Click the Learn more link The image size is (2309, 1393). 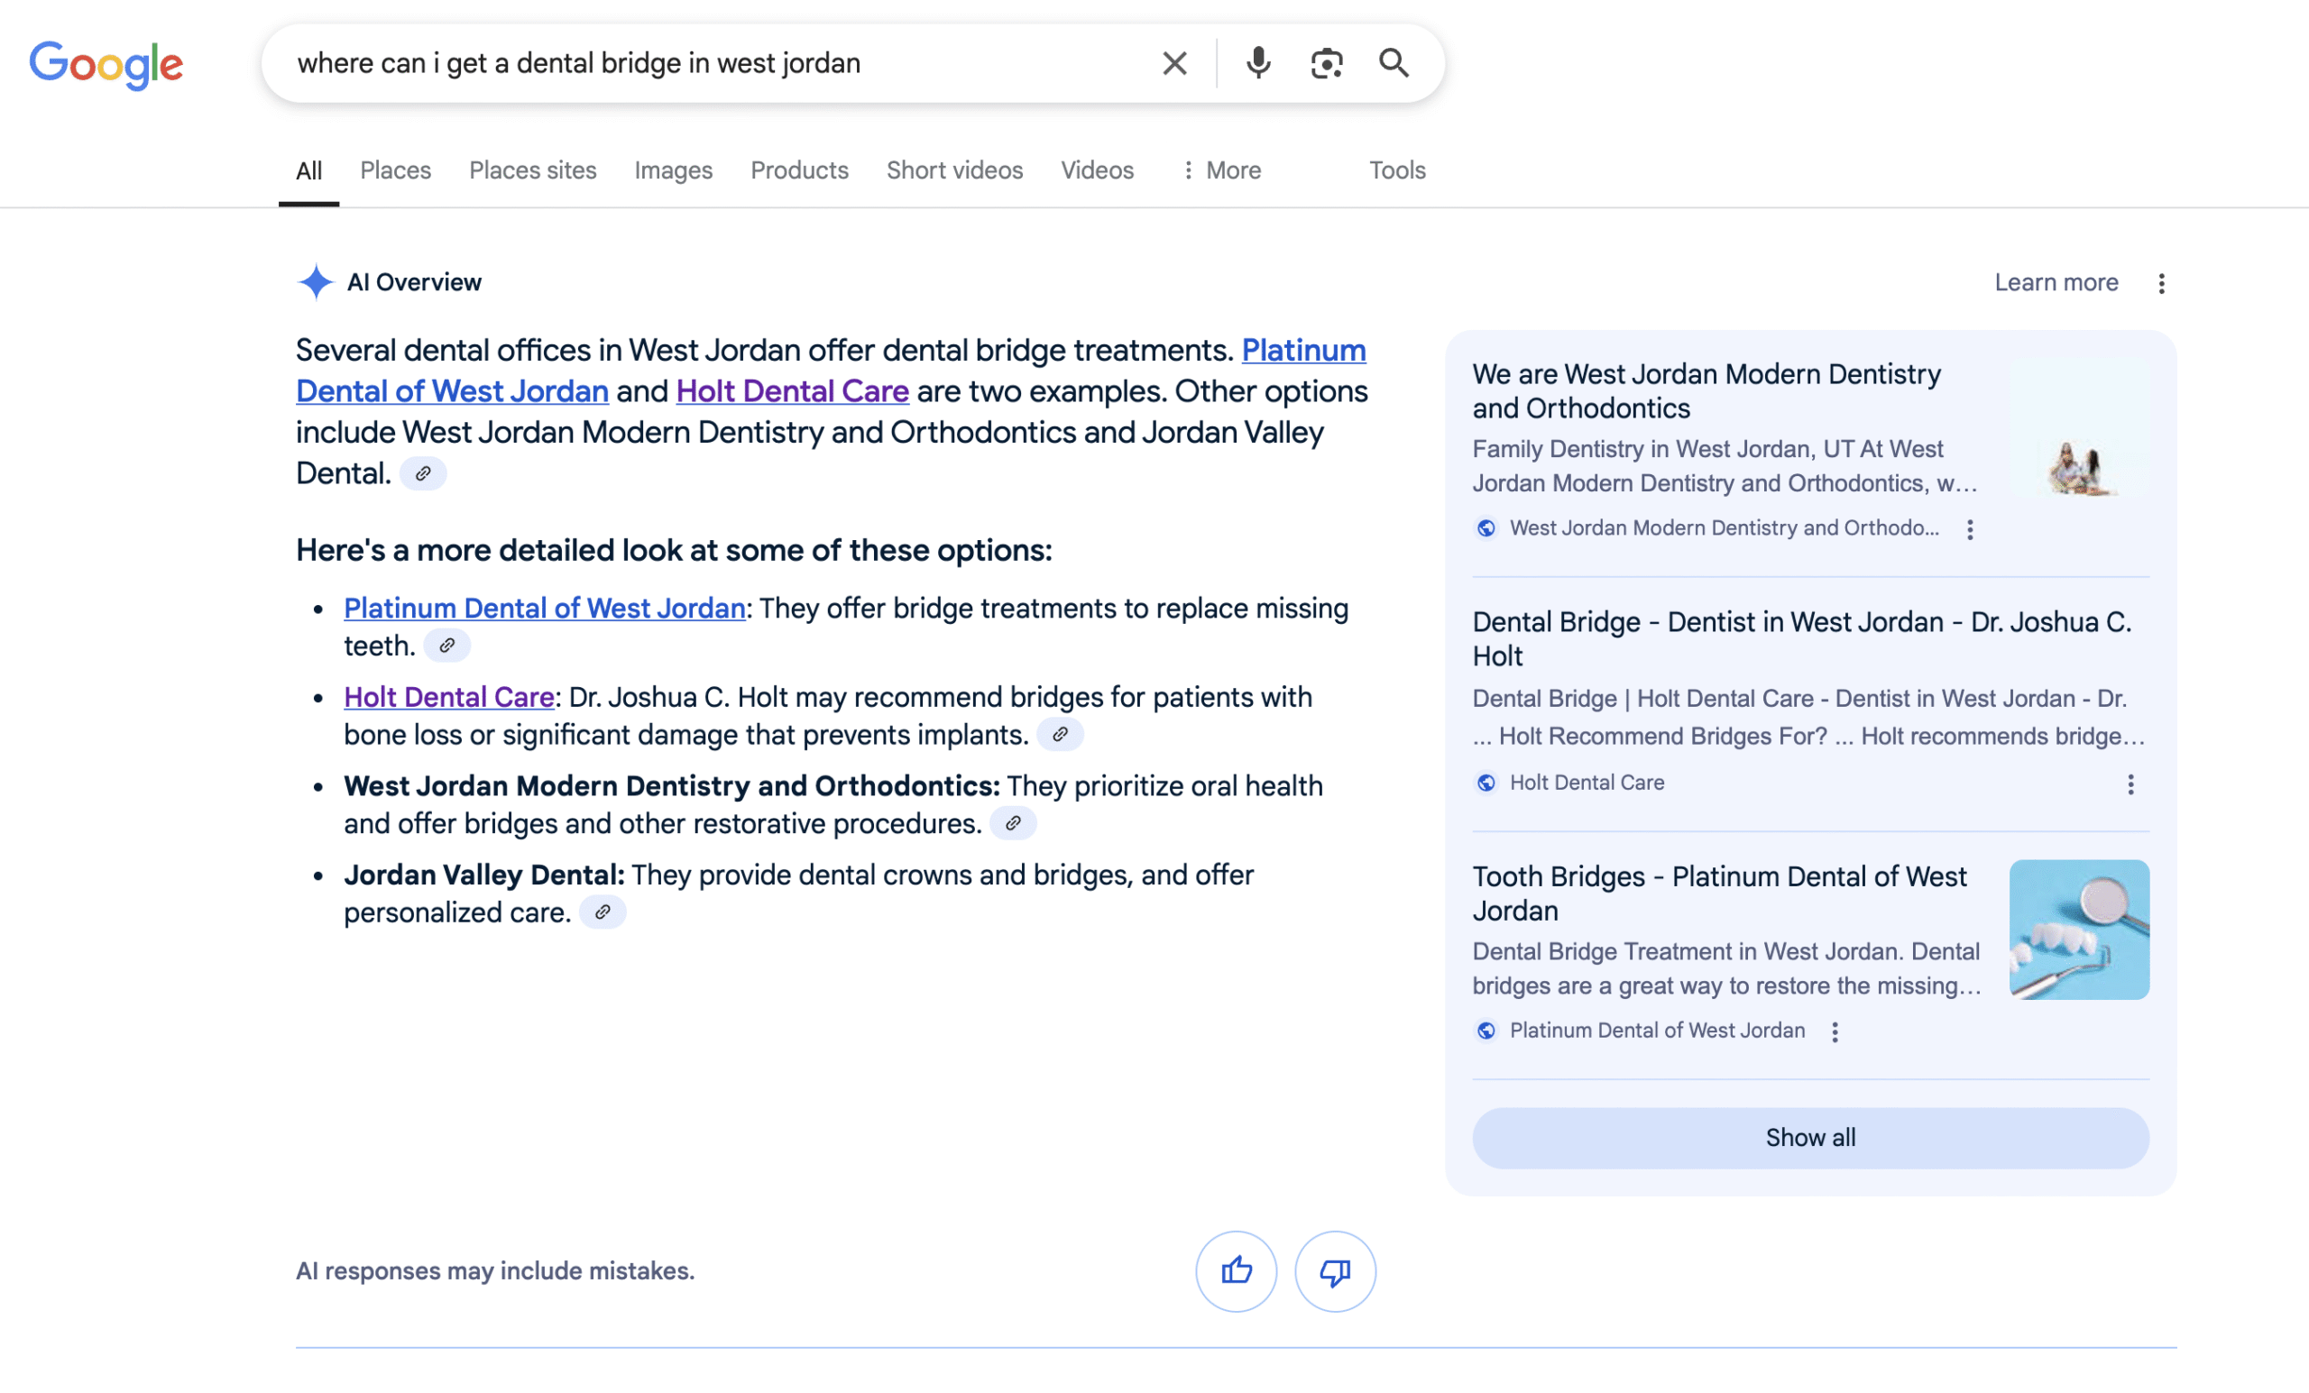(x=2055, y=283)
